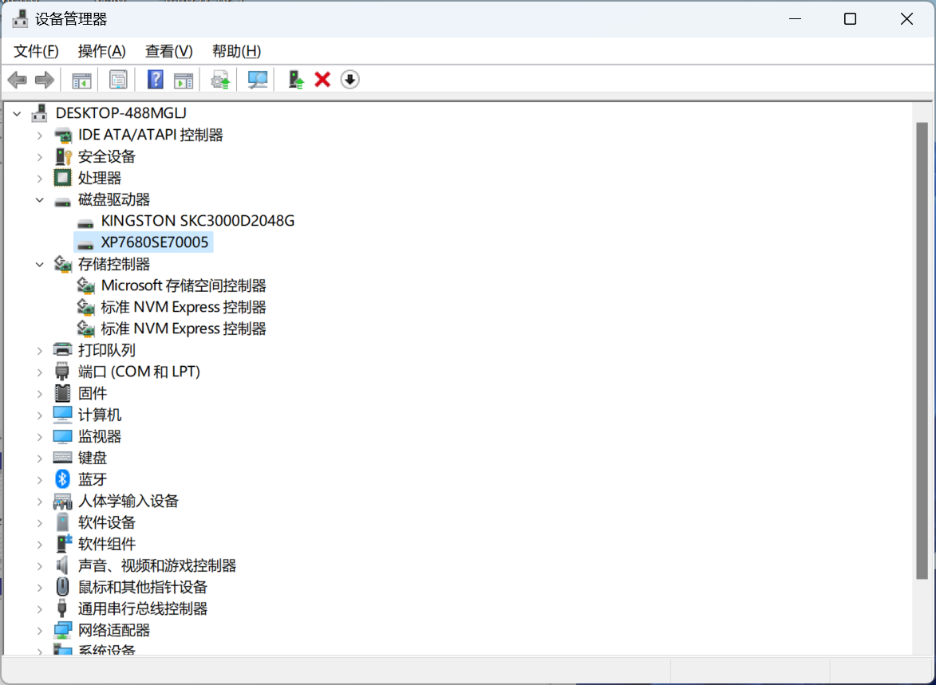Scan for hardware changes via monitor-magnifier icon

tap(257, 80)
